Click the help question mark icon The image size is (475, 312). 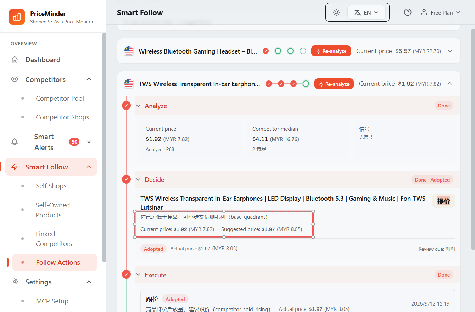(x=408, y=12)
